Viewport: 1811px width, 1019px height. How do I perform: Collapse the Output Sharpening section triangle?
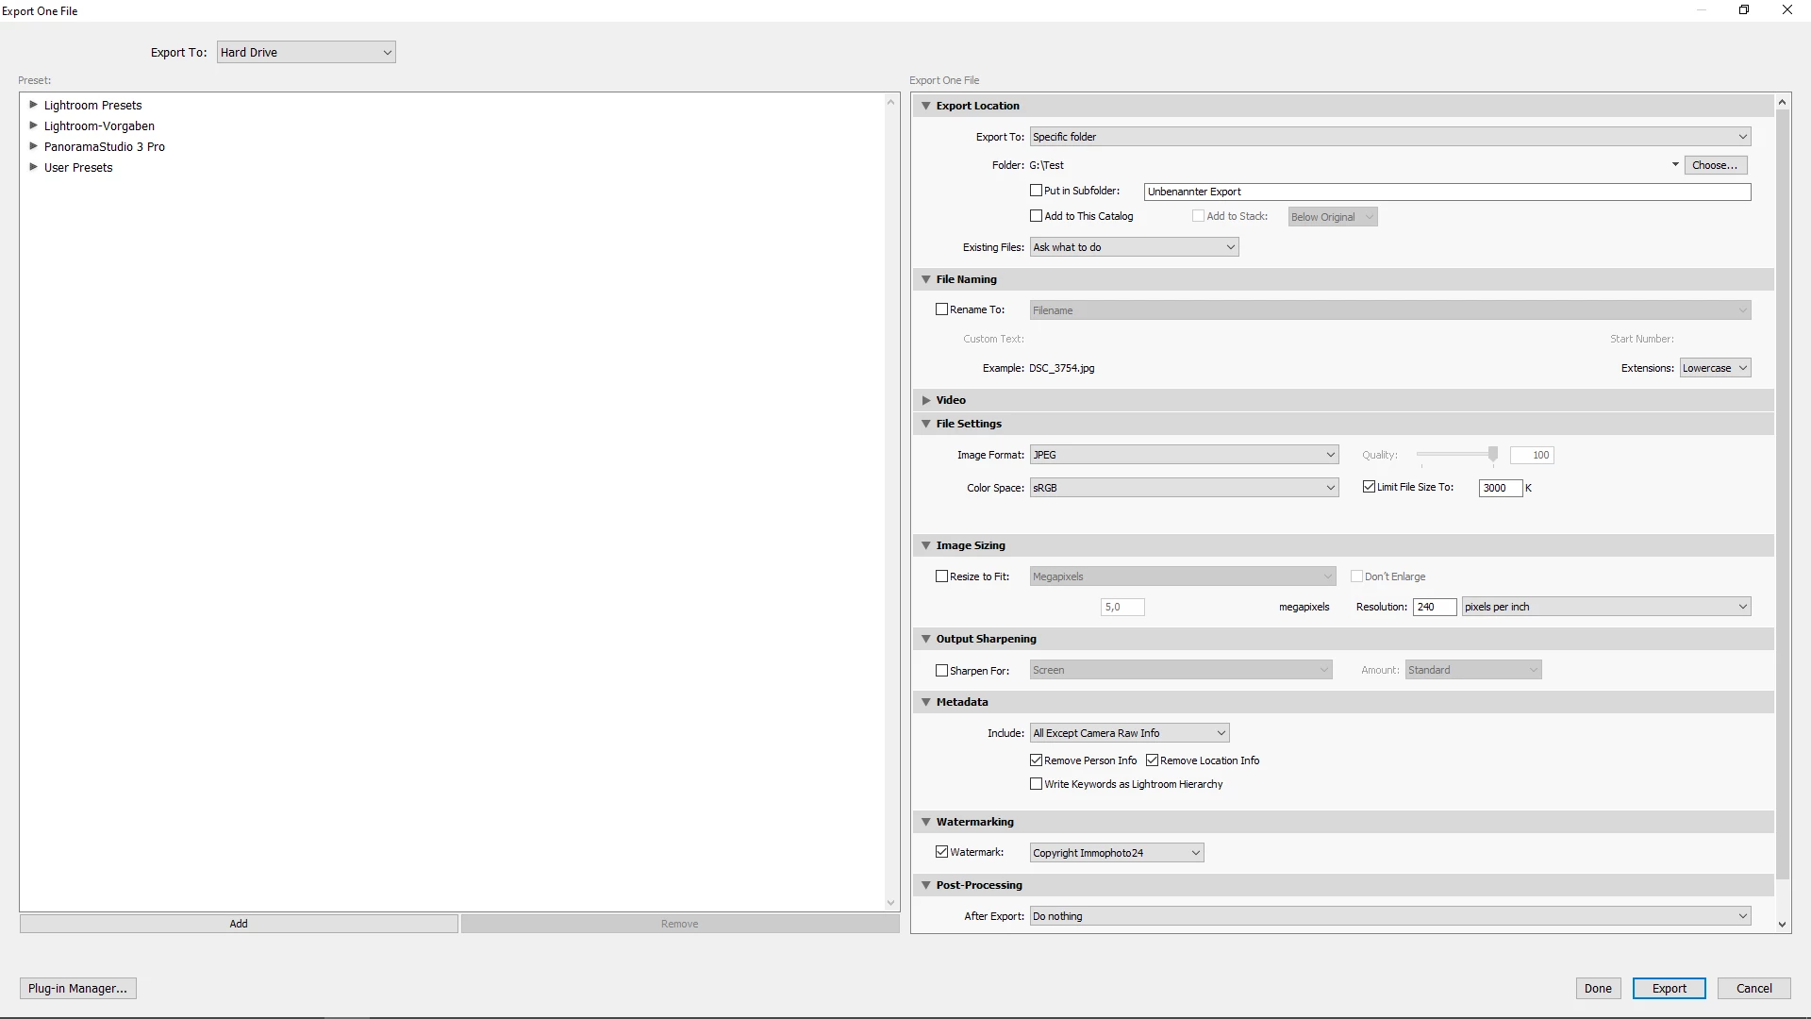click(925, 639)
